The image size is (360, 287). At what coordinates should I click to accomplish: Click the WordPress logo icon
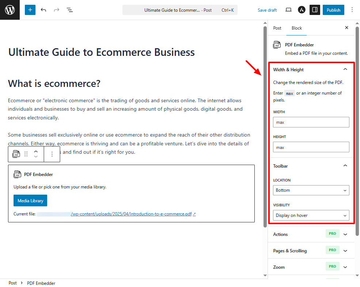10,10
